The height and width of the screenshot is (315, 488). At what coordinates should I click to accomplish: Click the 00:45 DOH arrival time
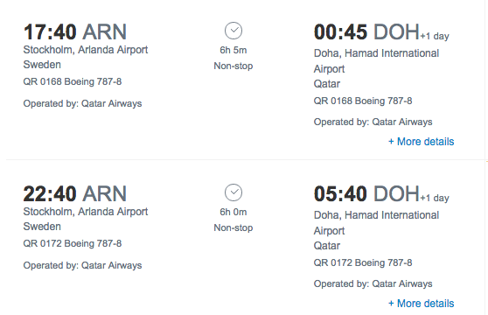coord(366,31)
